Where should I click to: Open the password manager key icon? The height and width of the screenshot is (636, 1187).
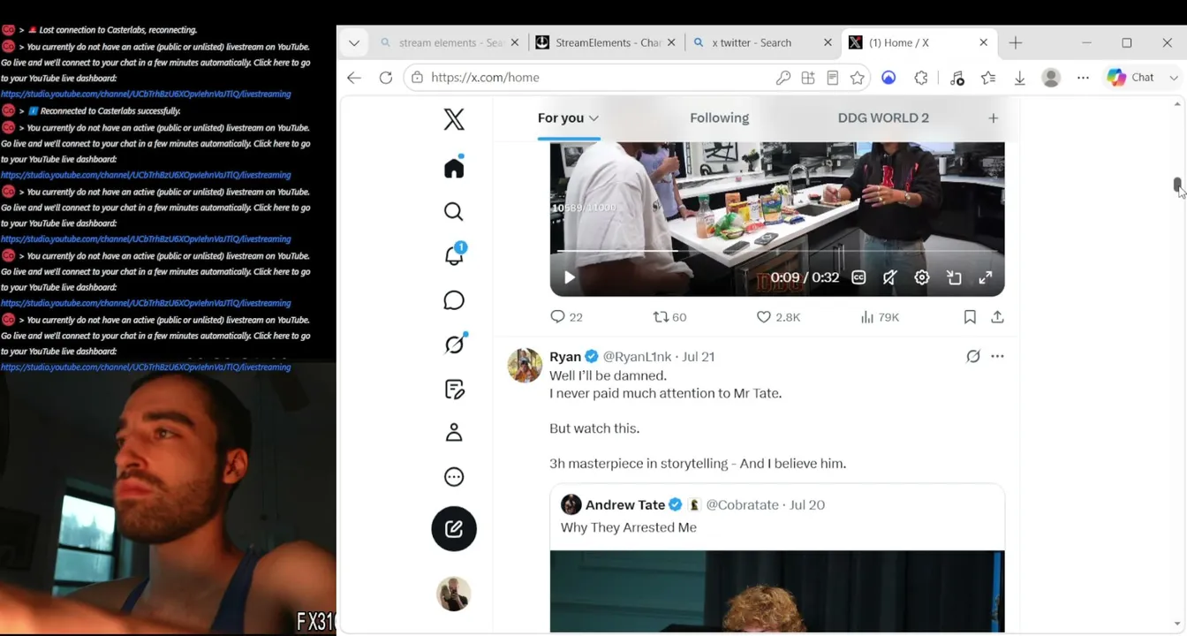pyautogui.click(x=783, y=78)
